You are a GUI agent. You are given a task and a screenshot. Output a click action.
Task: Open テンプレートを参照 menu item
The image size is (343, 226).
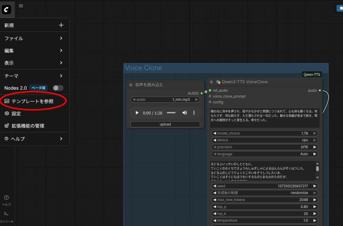32,101
